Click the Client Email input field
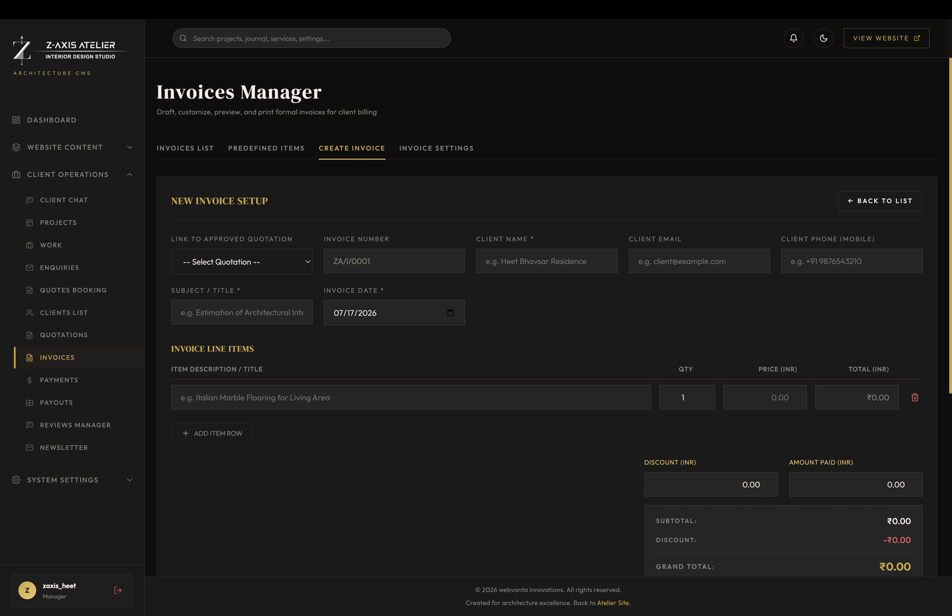Viewport: 952px width, 616px height. point(699,261)
